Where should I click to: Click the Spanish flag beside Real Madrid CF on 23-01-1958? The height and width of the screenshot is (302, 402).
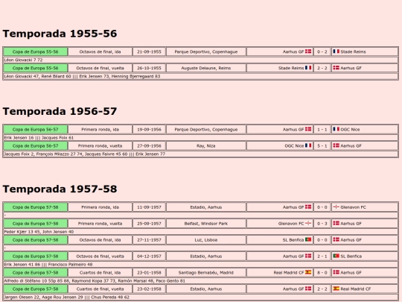308,272
